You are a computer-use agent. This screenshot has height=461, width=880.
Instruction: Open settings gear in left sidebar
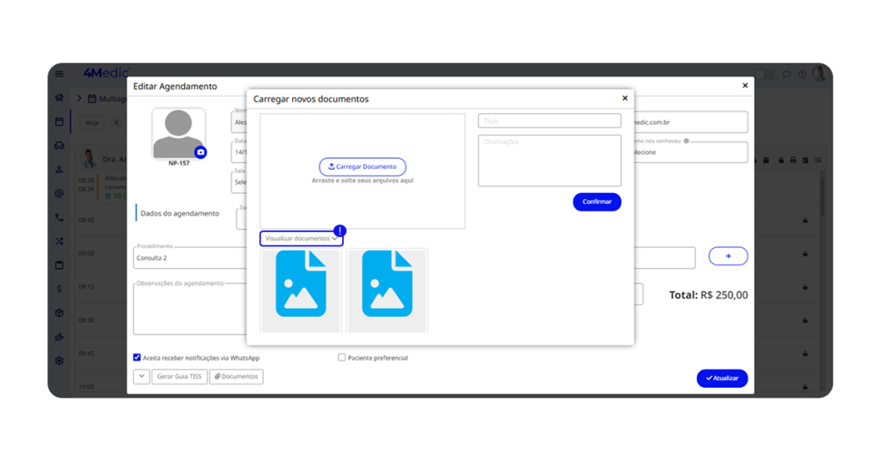(x=59, y=361)
